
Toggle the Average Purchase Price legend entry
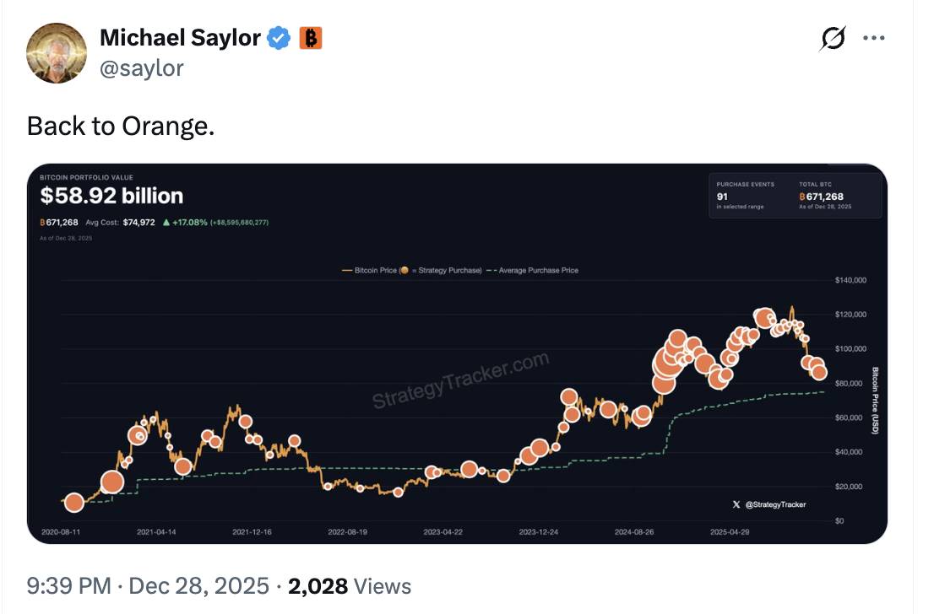point(545,270)
